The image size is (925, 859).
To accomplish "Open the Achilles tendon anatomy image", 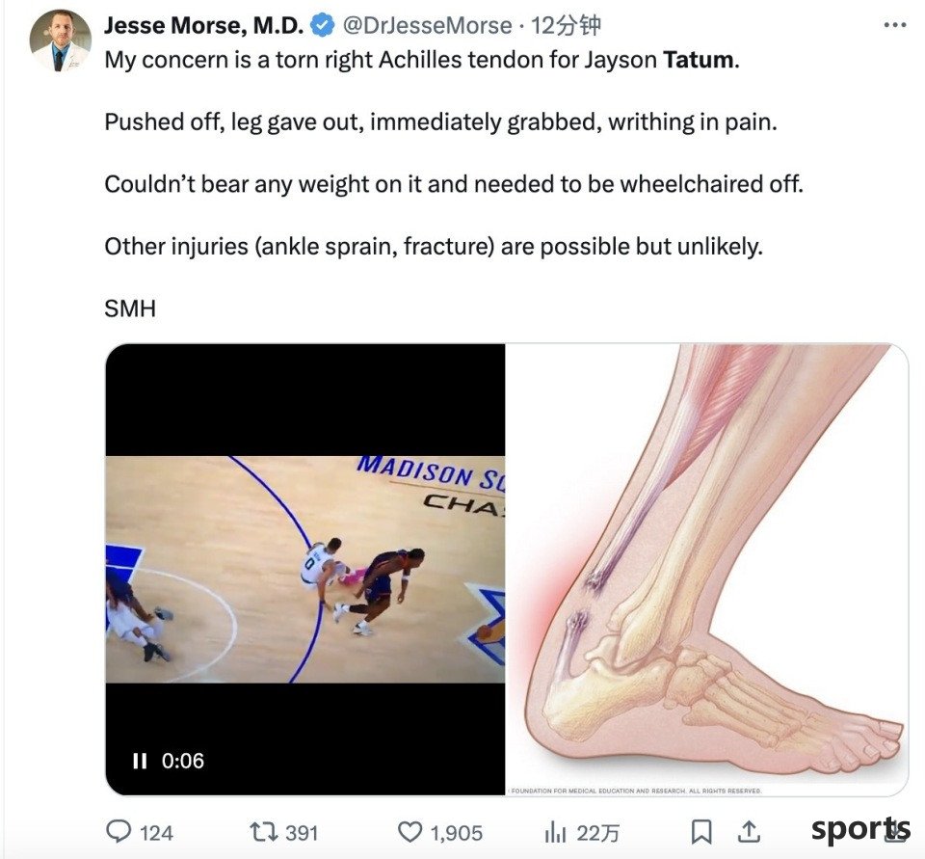I will coord(706,569).
